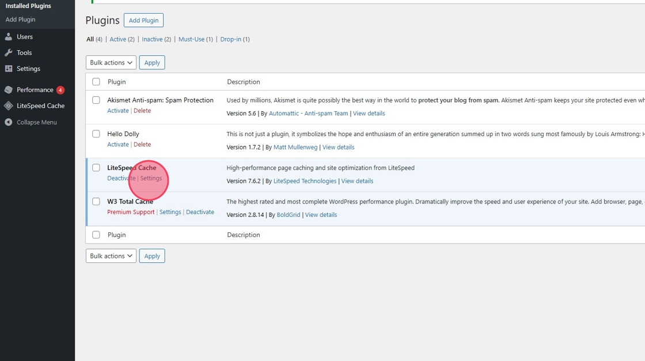Screen dimensions: 645x361
Task: Click the Performance notification badge
Action: click(x=60, y=90)
